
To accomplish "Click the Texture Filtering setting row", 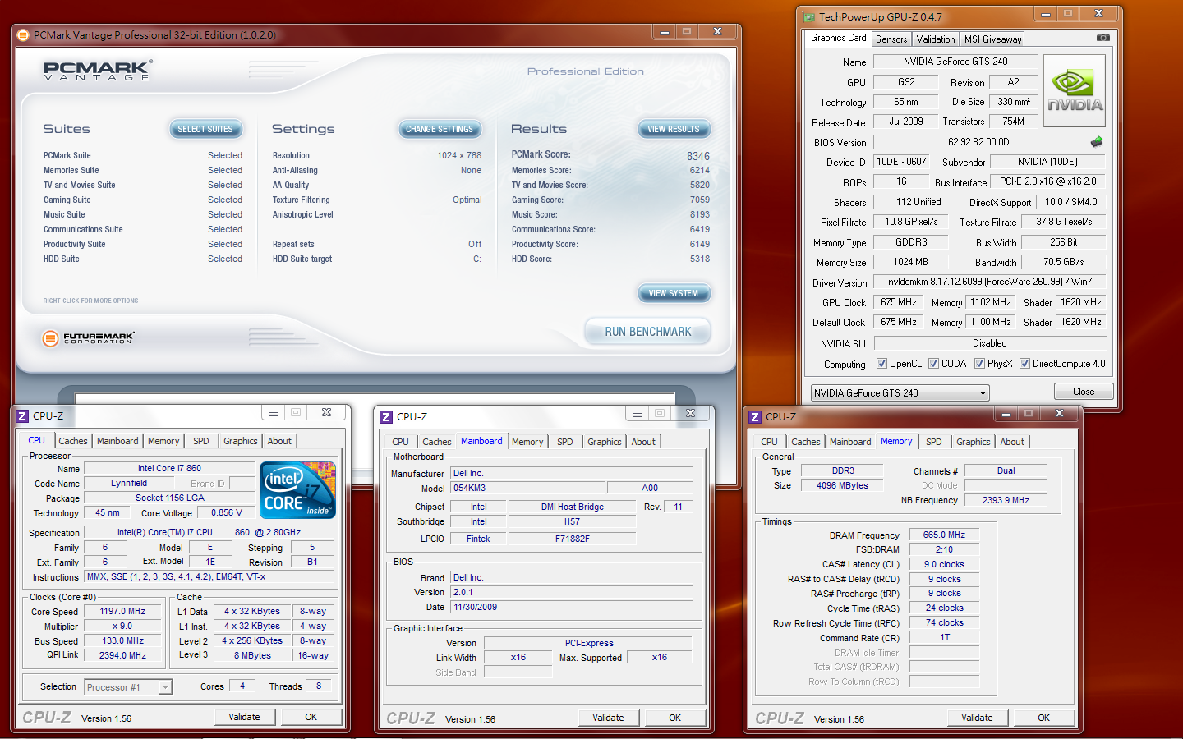I will coord(377,200).
